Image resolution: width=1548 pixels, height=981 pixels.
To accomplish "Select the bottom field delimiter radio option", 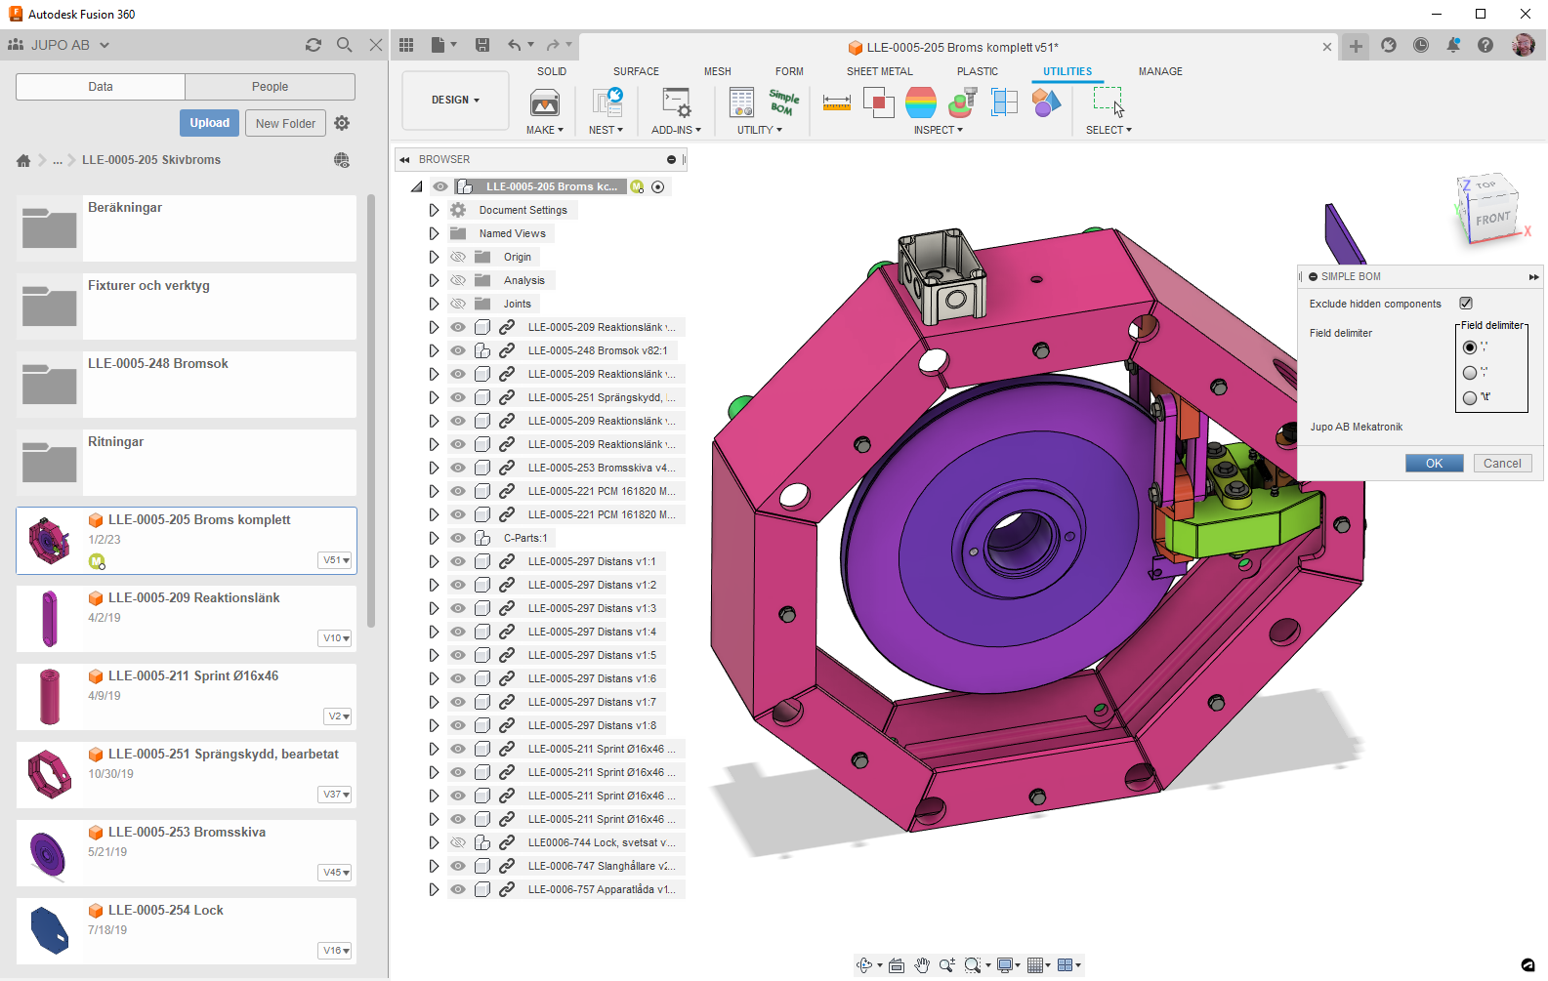I will pyautogui.click(x=1470, y=397).
